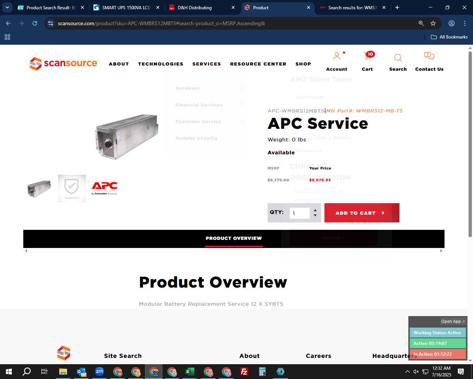Viewport: 473px width, 379px height.
Task: Open the Chrome three-dot menu
Action: 465,23
